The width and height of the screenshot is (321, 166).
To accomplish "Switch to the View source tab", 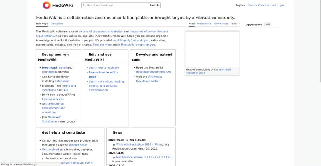I will [204, 24].
